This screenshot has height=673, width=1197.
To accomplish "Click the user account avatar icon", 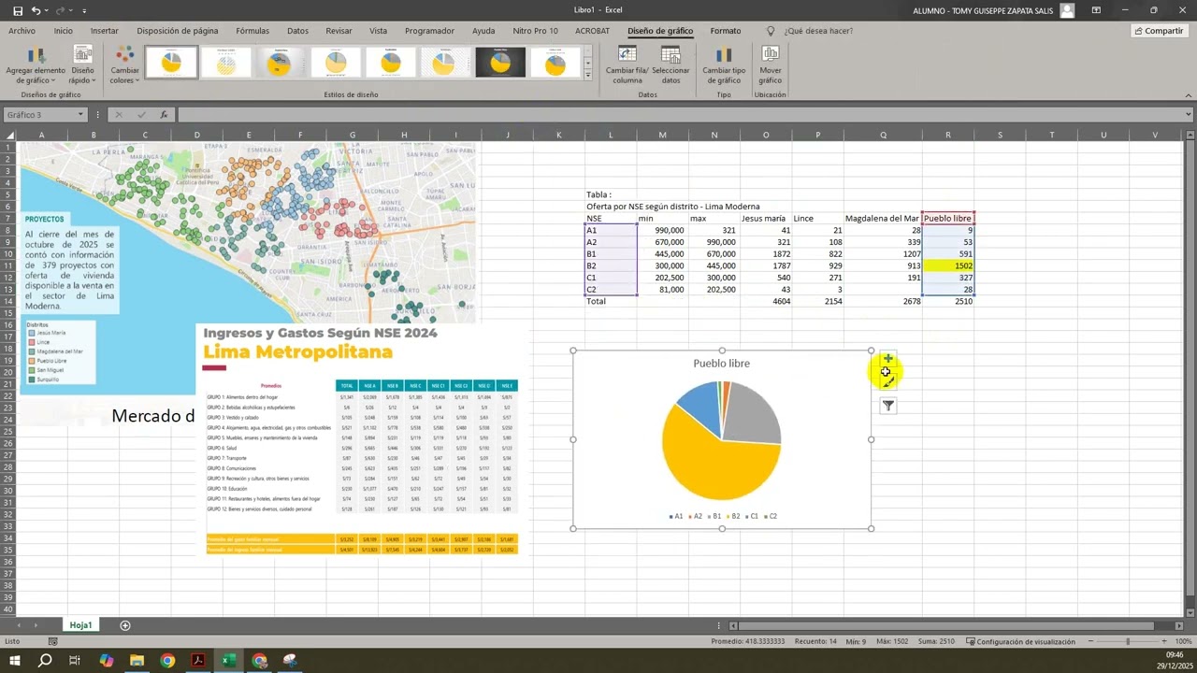I will (1067, 10).
